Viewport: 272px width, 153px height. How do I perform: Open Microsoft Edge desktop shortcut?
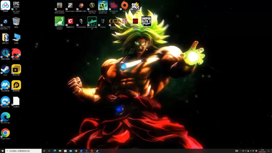tap(5, 118)
